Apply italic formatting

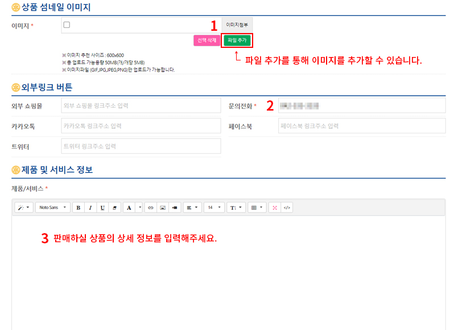click(x=90, y=207)
